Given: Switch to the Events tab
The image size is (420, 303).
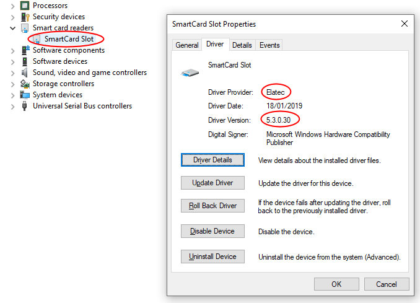Looking at the screenshot, I should point(269,45).
